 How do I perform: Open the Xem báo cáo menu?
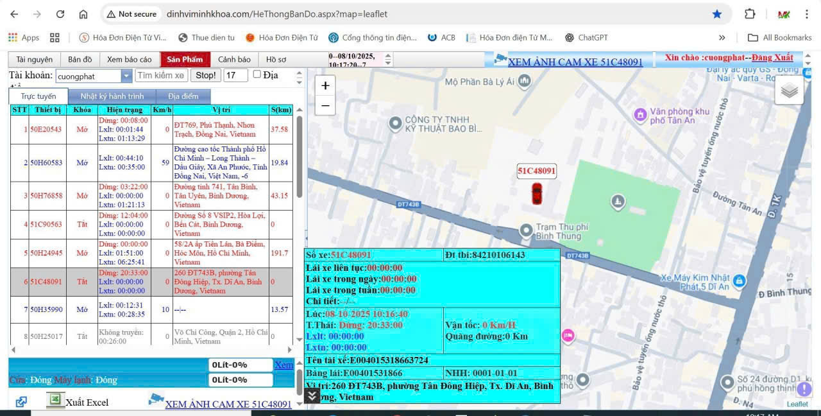(129, 60)
